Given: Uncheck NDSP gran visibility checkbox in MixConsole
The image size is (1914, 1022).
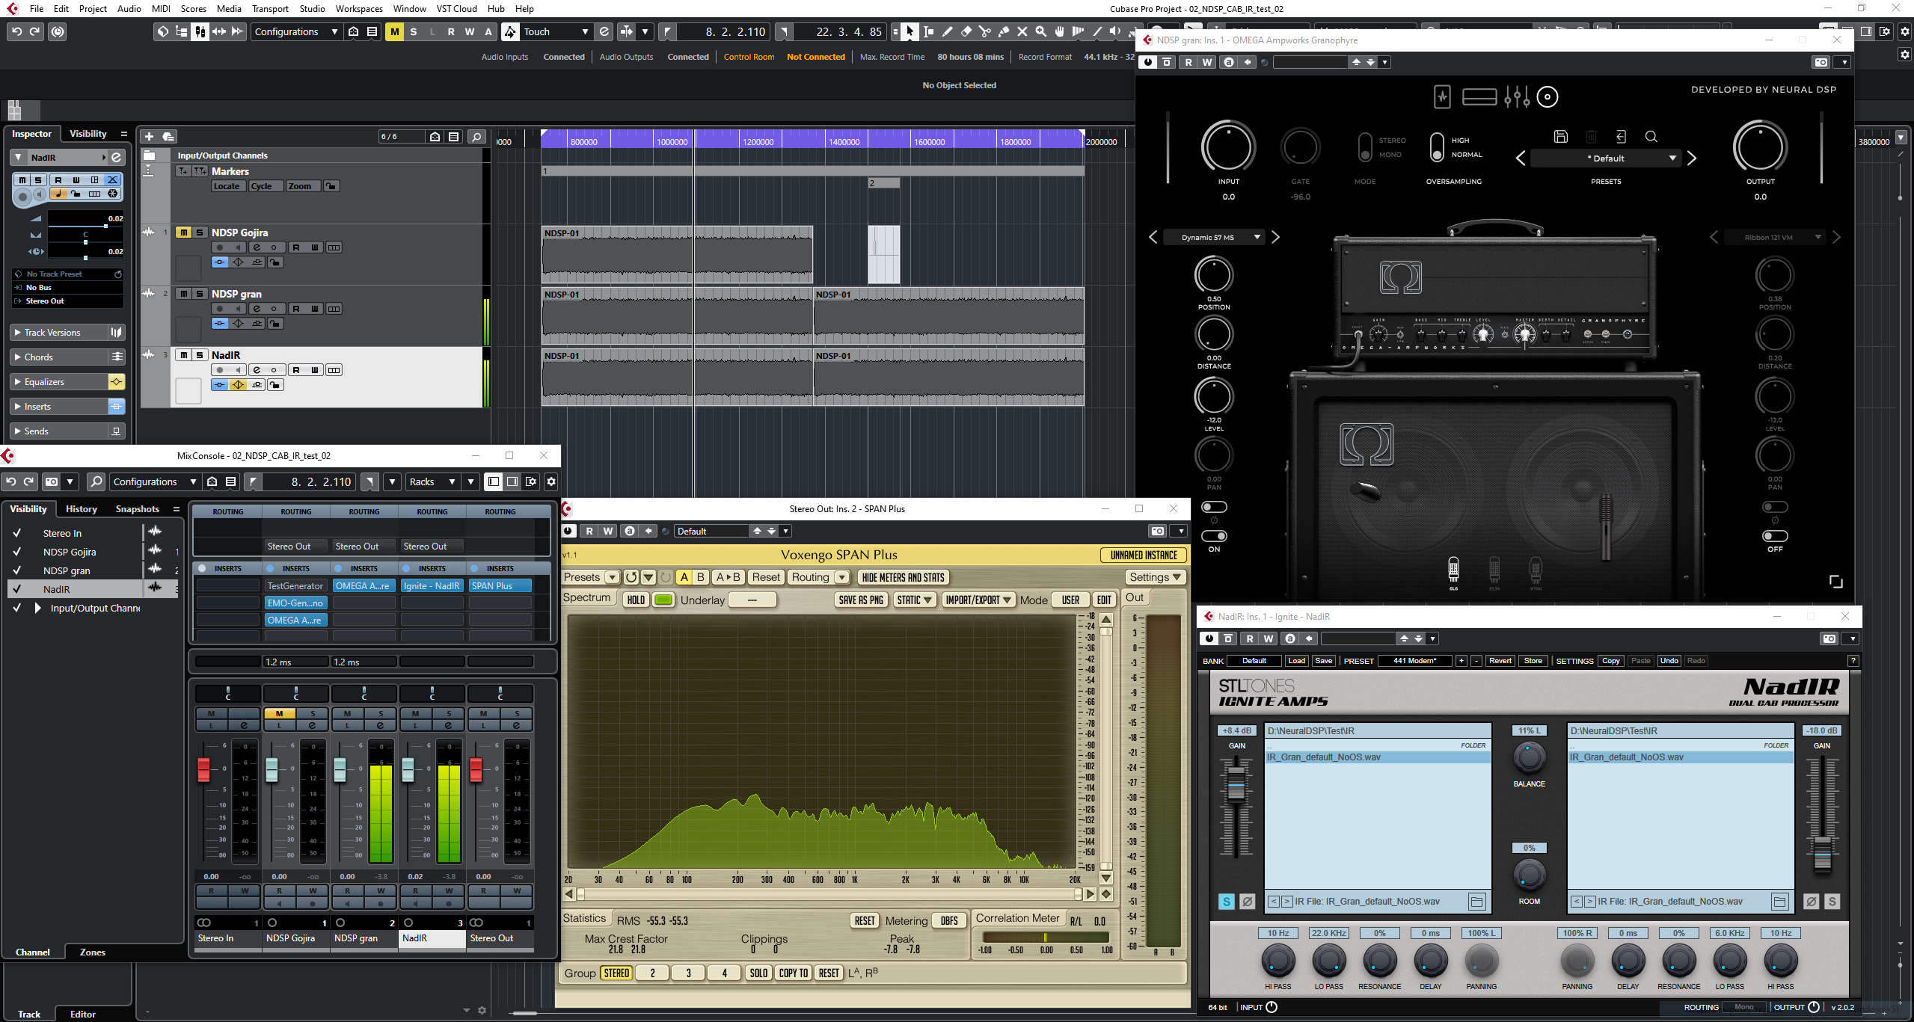Looking at the screenshot, I should click(x=17, y=570).
